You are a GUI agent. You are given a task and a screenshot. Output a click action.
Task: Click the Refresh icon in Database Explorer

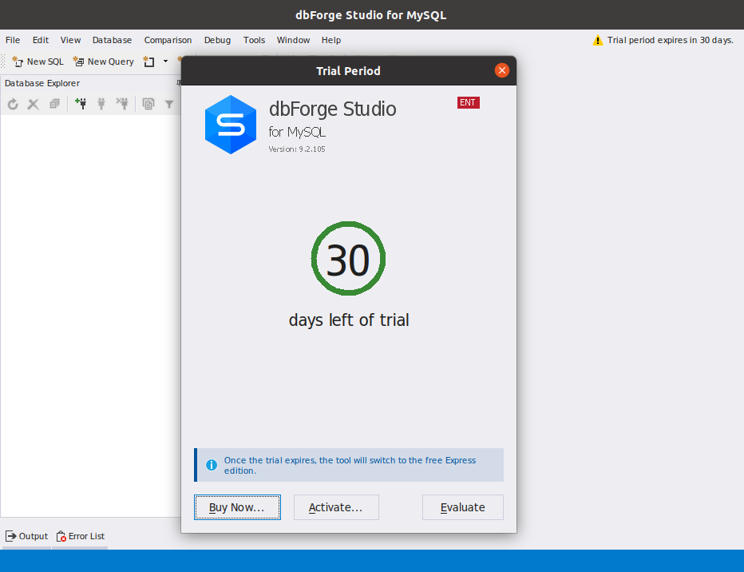click(13, 104)
